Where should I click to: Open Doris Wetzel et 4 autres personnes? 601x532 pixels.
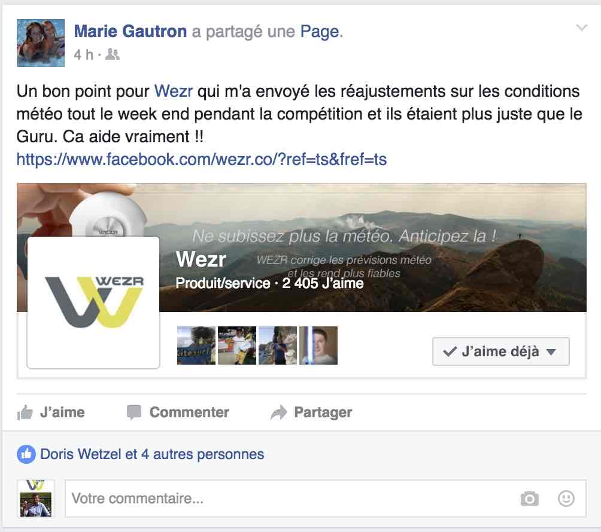(x=152, y=454)
